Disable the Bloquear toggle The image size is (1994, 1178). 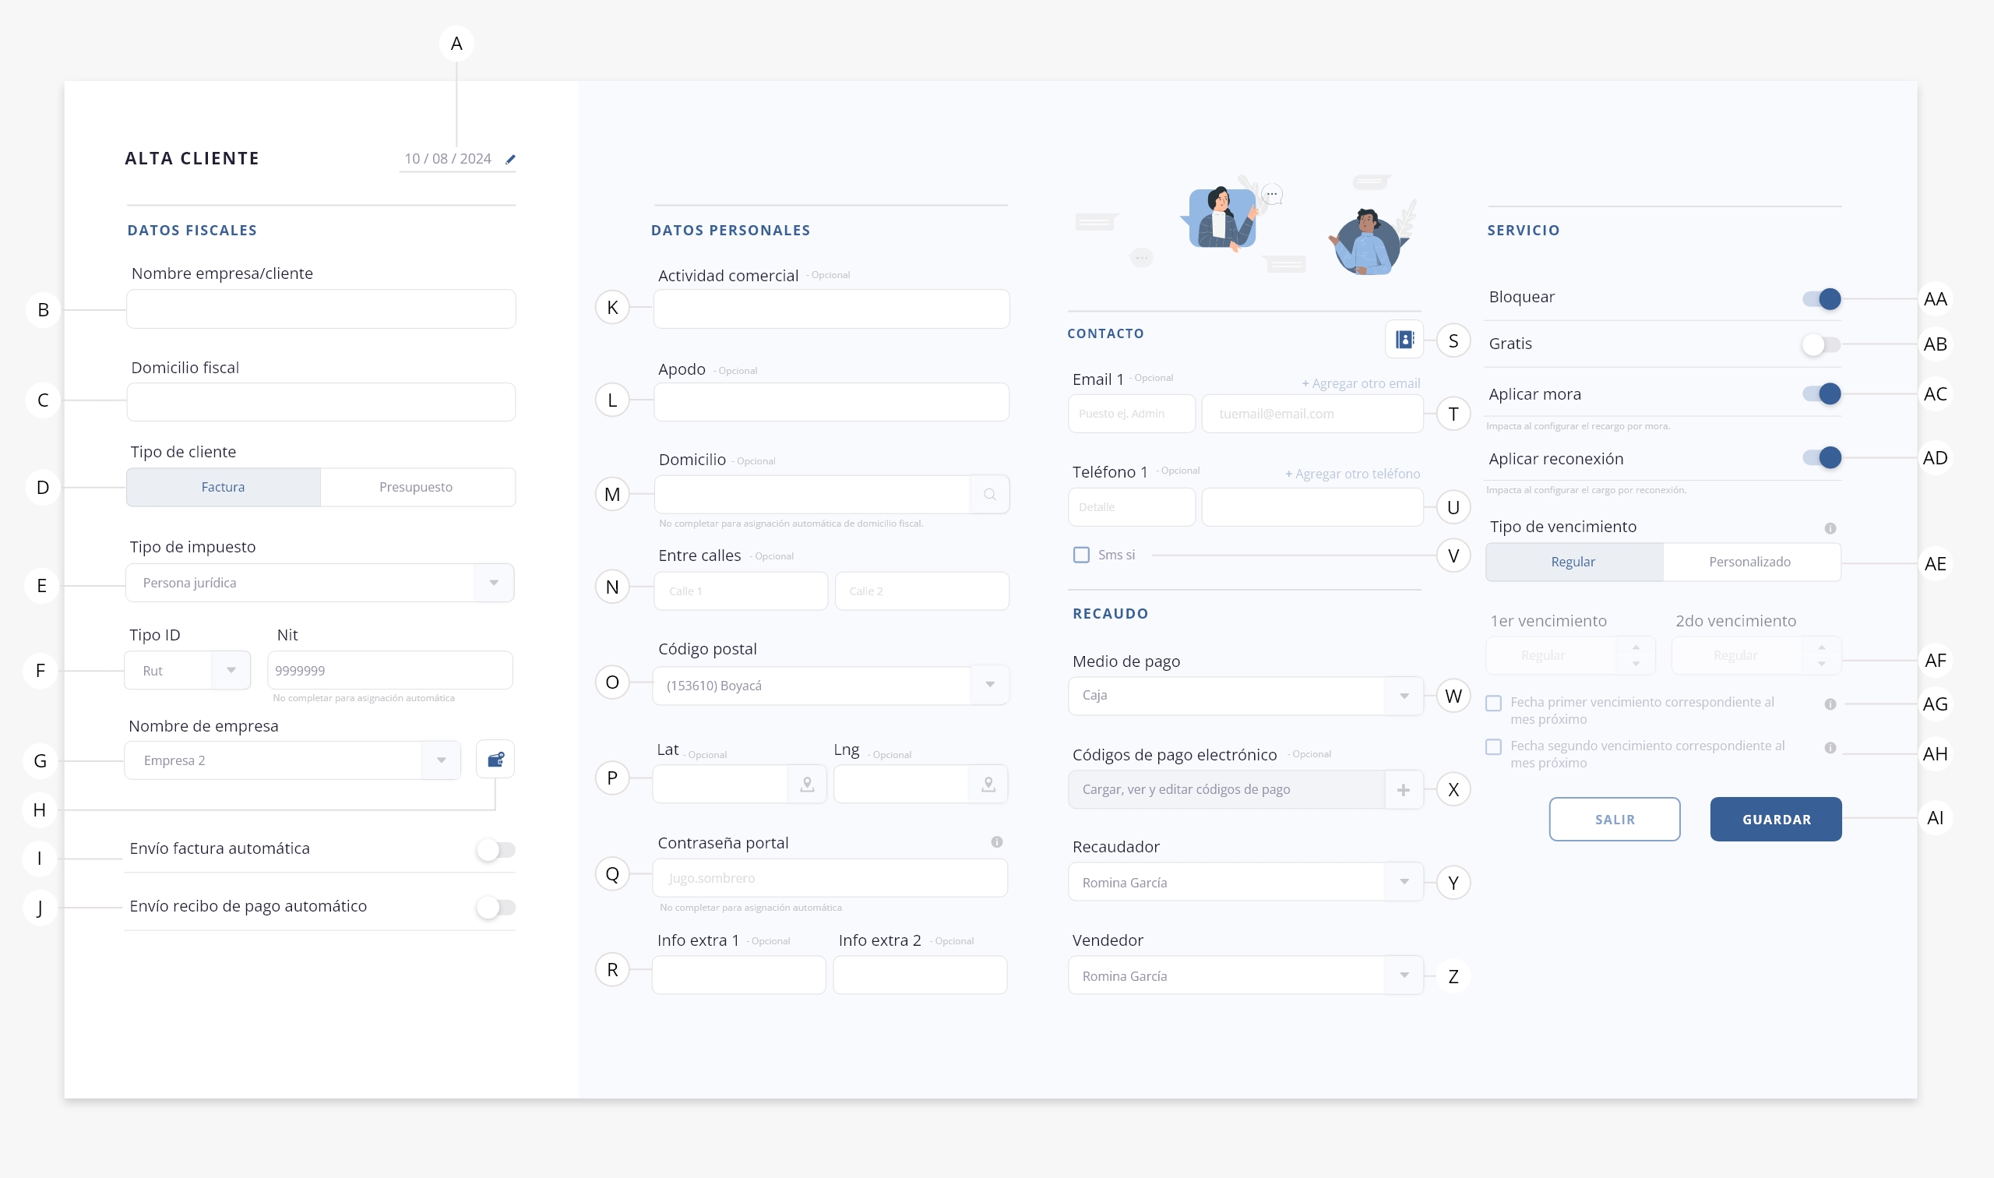pyautogui.click(x=1821, y=299)
